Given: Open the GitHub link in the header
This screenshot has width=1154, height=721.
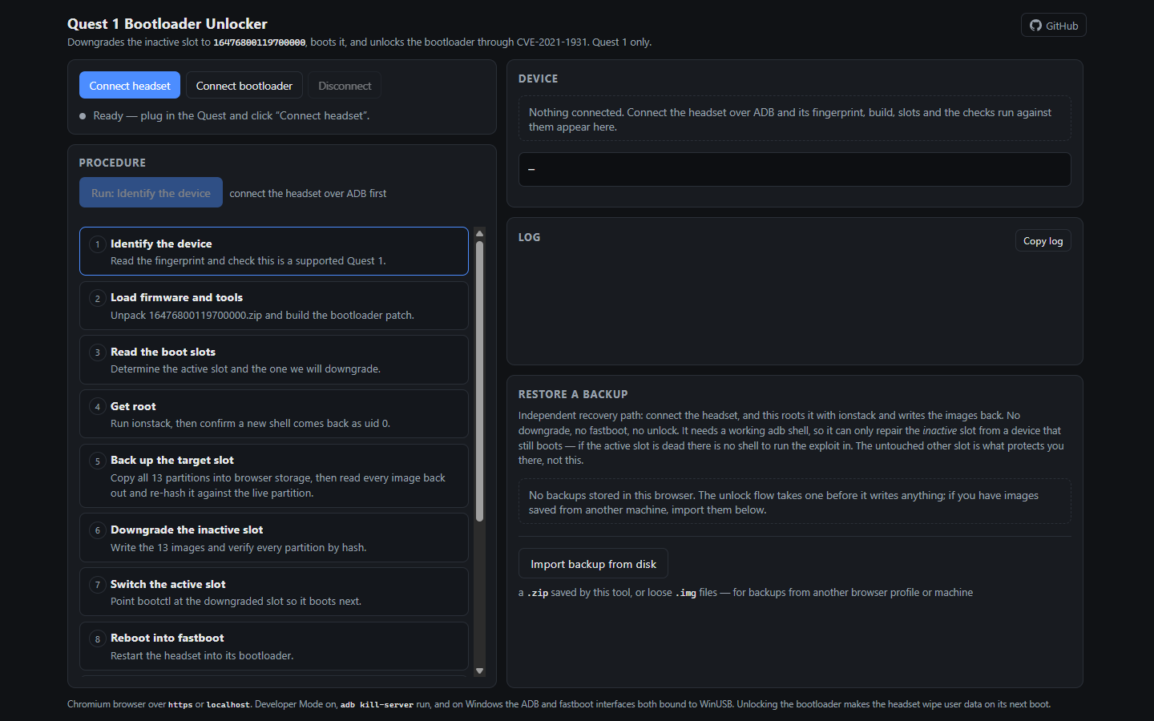Looking at the screenshot, I should click(x=1053, y=26).
